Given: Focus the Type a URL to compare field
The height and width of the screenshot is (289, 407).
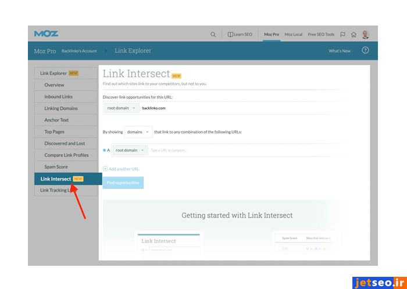Looking at the screenshot, I should point(233,150).
